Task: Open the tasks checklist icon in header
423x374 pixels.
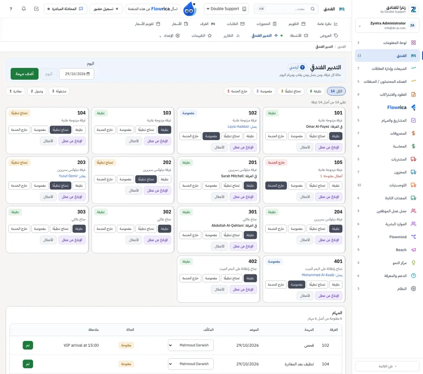Action: click(x=37, y=9)
